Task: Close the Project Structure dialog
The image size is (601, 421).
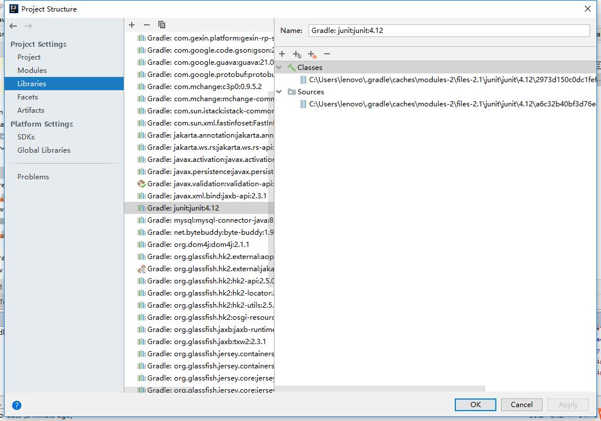Action: (x=587, y=9)
